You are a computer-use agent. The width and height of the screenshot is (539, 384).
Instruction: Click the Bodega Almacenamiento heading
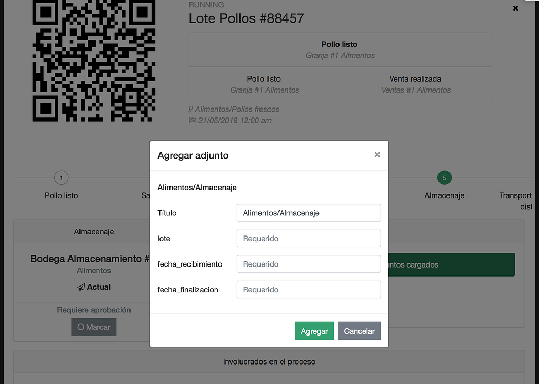(x=90, y=259)
